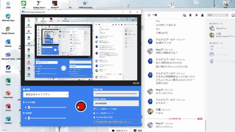This screenshot has width=235, height=132.
Task: Open Discord notification bell settings
Action: 190,15
